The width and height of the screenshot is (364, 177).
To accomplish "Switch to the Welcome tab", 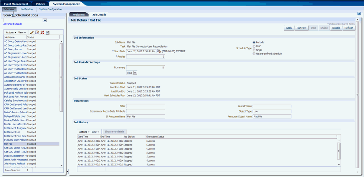I will click(79, 15).
